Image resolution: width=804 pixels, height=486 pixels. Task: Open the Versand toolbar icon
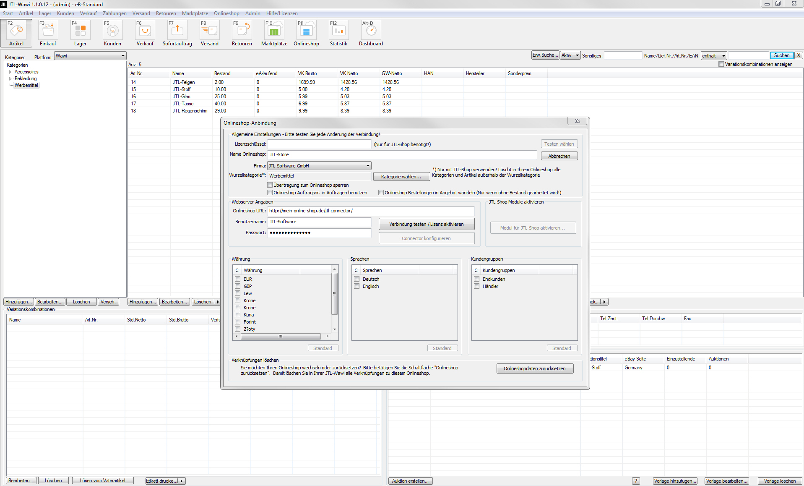click(209, 33)
